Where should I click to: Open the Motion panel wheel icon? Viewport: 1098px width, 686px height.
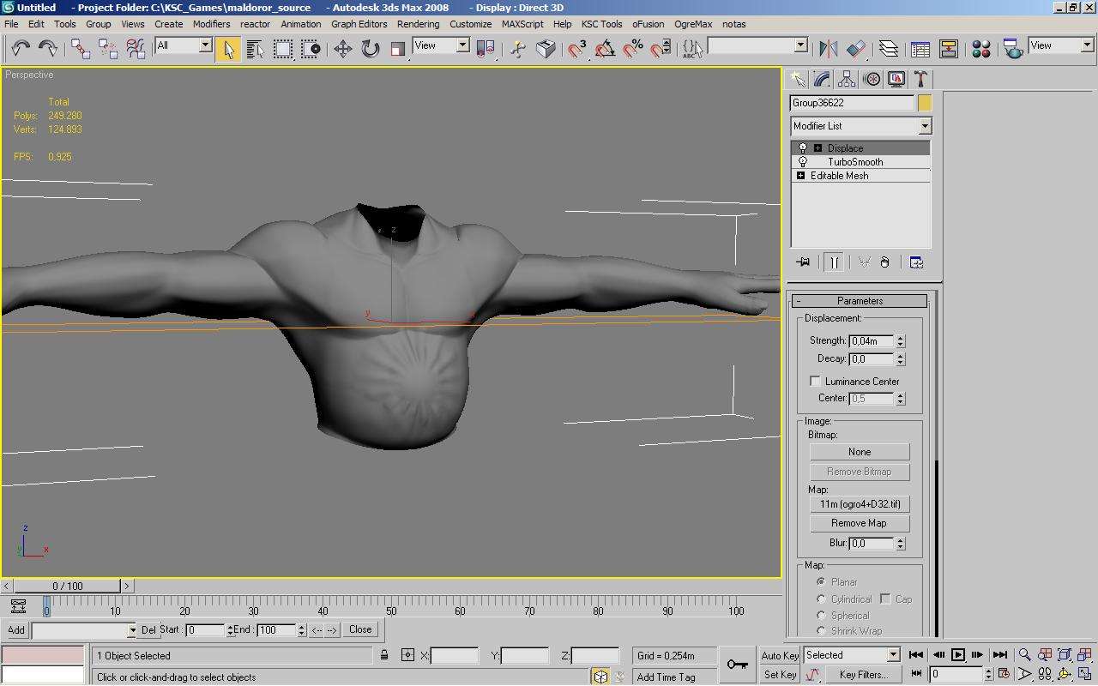872,80
